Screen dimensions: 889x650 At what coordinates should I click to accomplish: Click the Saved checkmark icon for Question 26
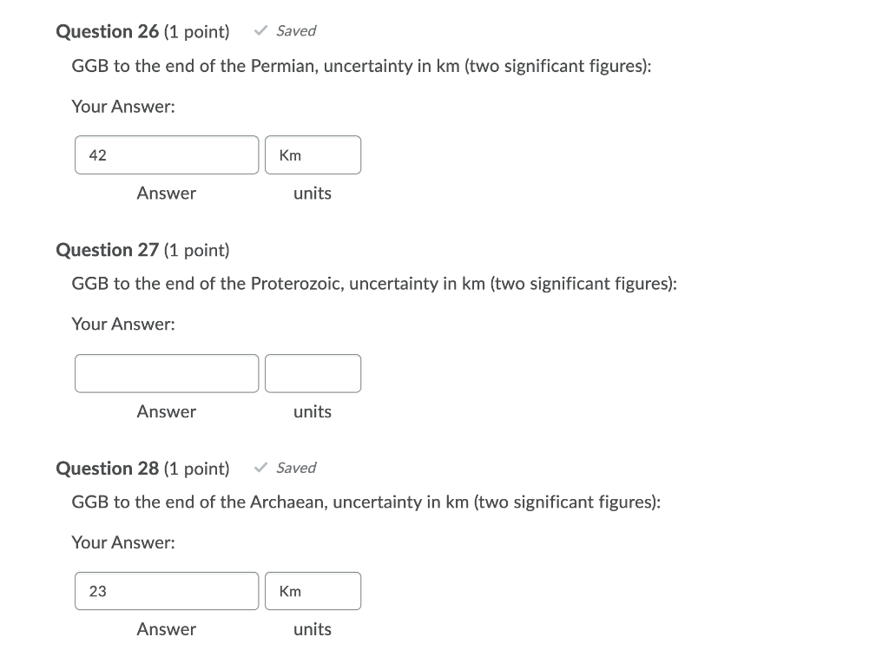click(x=259, y=30)
